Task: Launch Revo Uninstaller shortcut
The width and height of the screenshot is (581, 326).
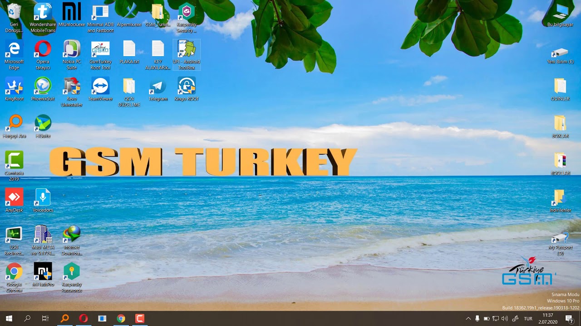Action: click(x=72, y=92)
